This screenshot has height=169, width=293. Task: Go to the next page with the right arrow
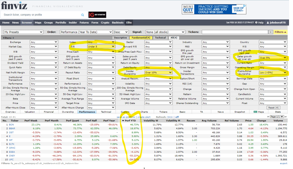[286, 117]
